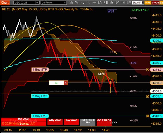Click the Mnt VWAP red bar

click(23, 119)
